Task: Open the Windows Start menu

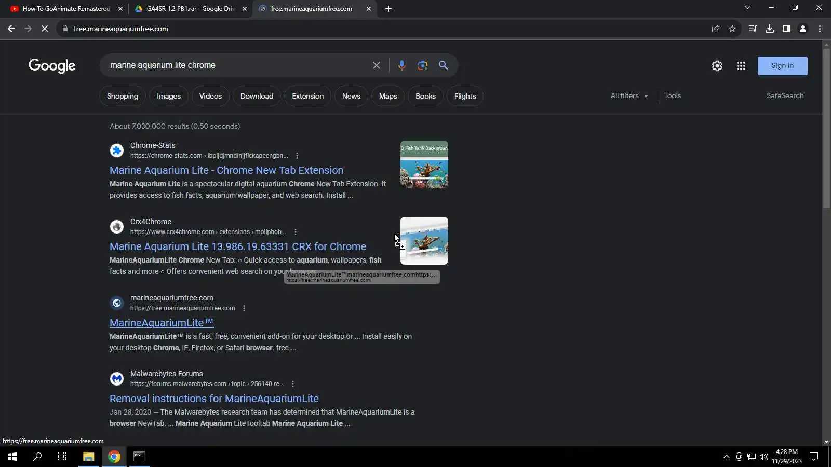Action: [12, 457]
